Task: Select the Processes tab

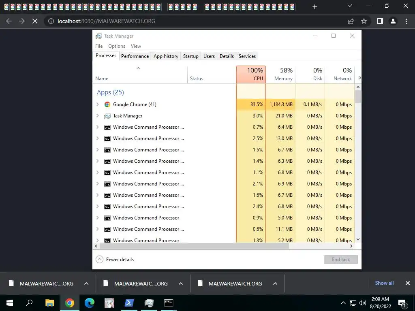Action: pos(106,55)
